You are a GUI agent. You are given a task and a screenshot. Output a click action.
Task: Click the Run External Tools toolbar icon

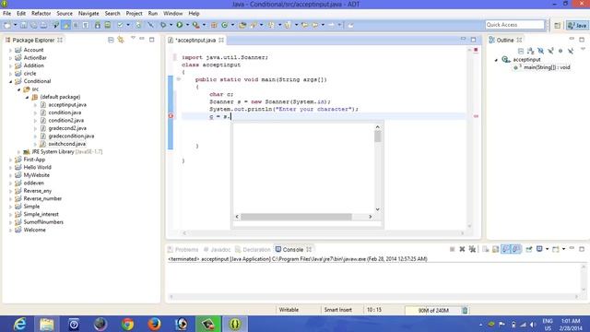[196, 25]
